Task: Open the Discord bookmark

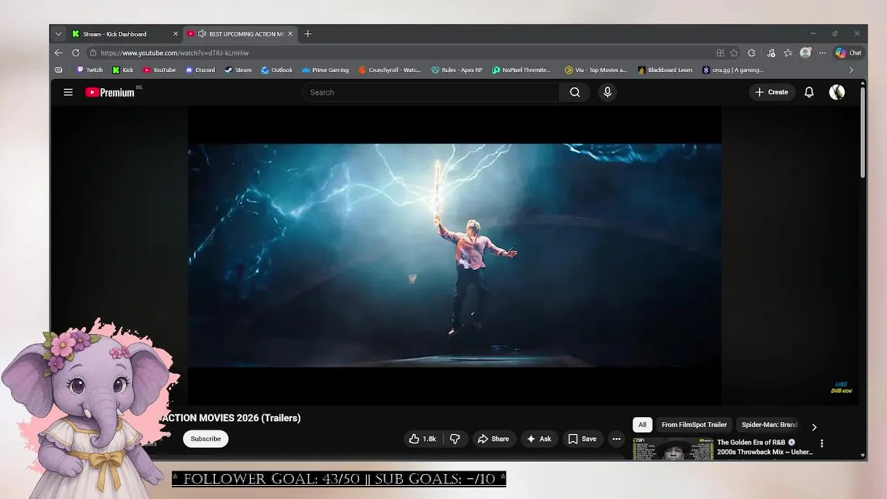Action: (x=200, y=70)
